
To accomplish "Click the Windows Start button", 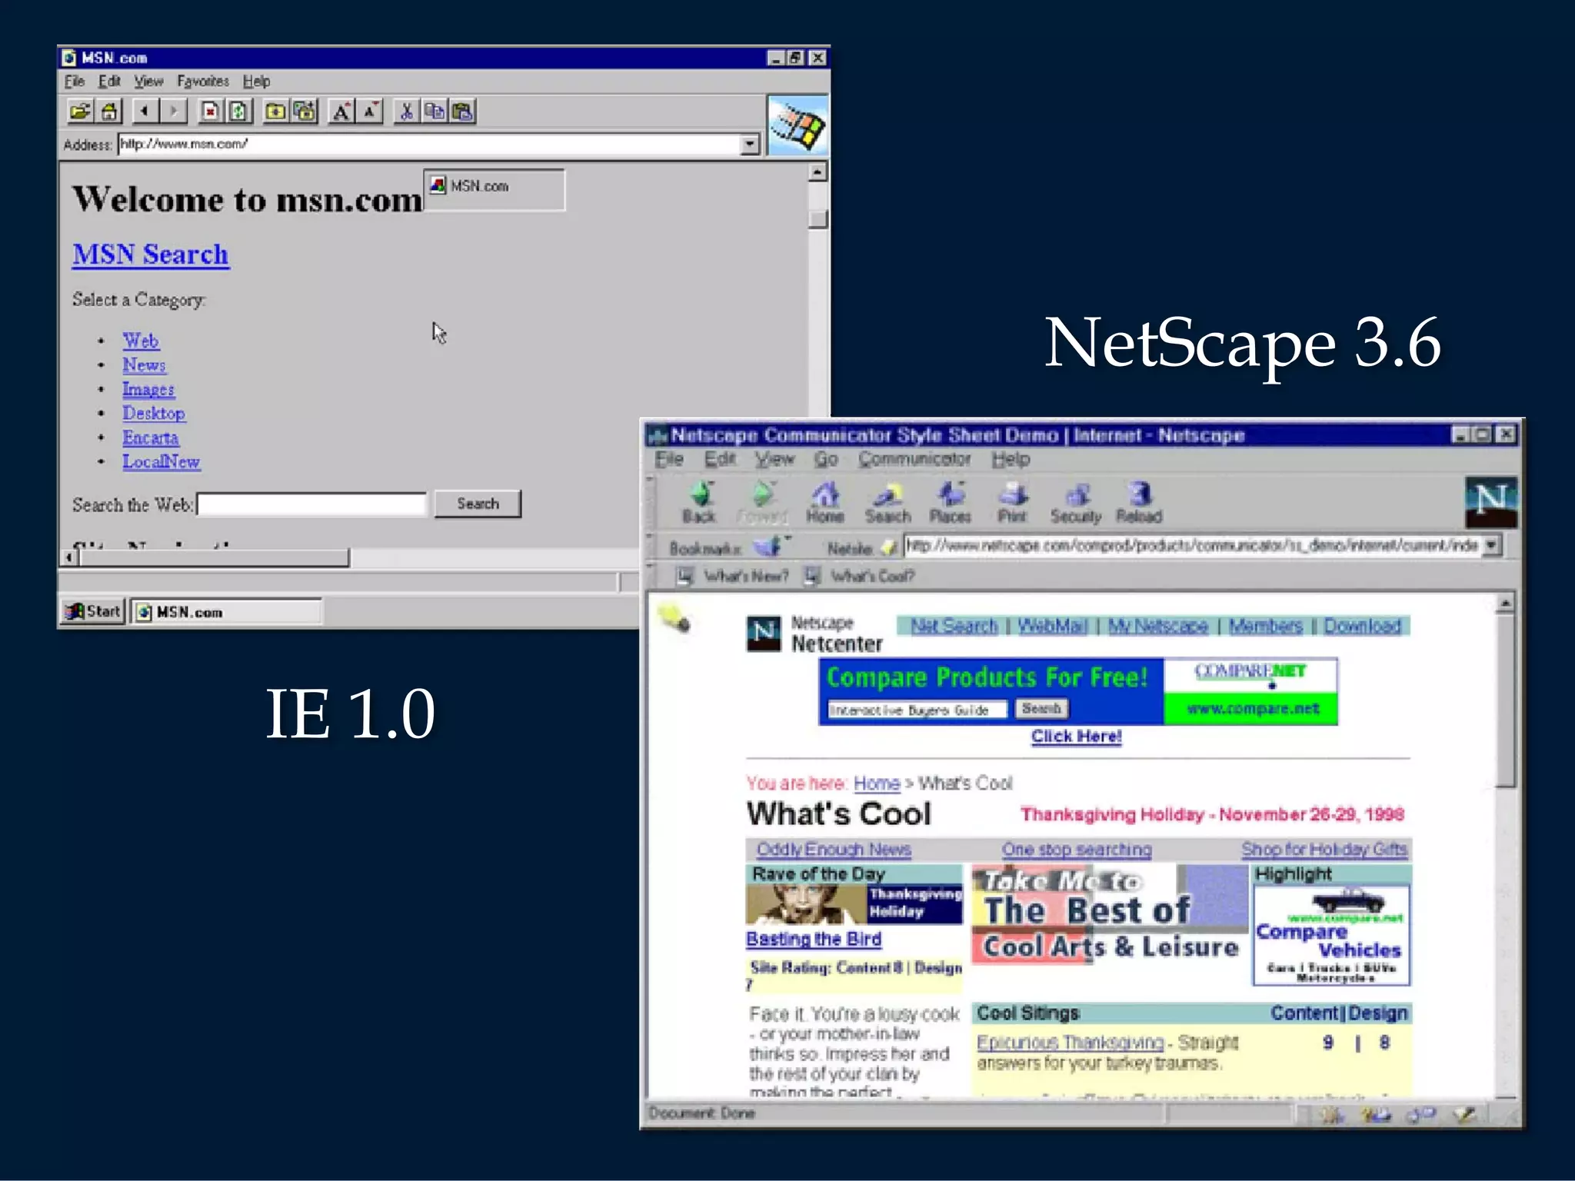I will point(93,611).
